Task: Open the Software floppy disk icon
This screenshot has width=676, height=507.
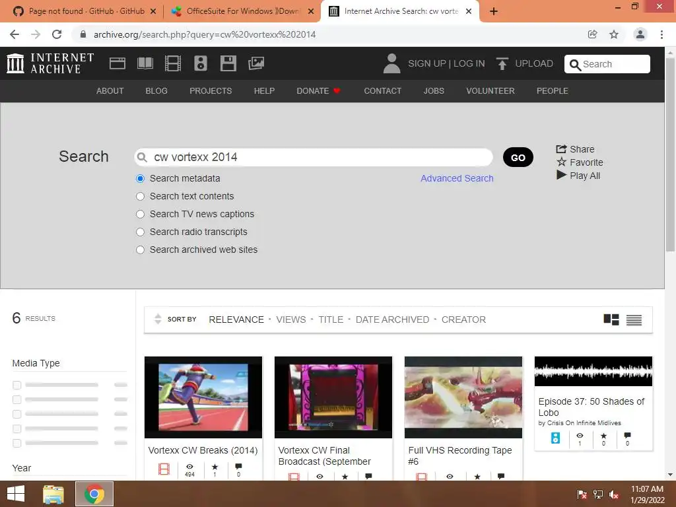Action: click(228, 63)
